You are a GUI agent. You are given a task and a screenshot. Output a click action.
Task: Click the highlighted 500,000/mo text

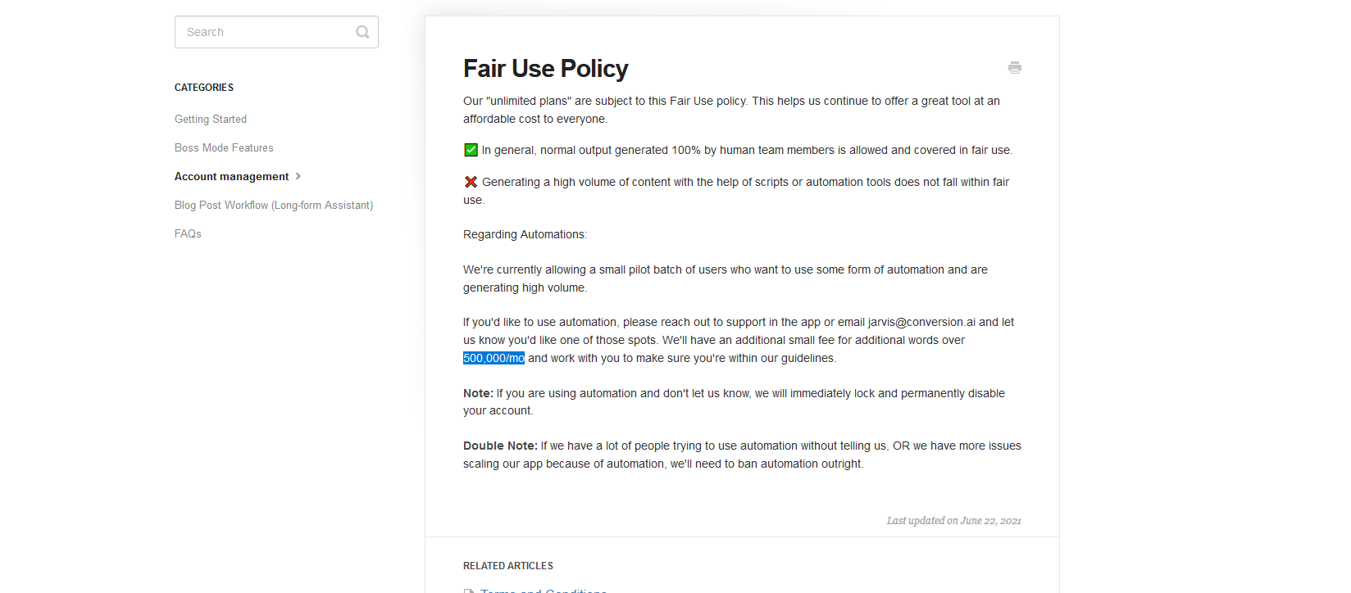tap(494, 358)
